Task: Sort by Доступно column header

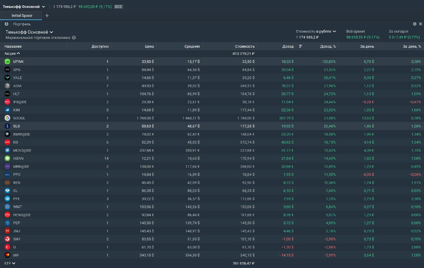Action: pos(100,46)
